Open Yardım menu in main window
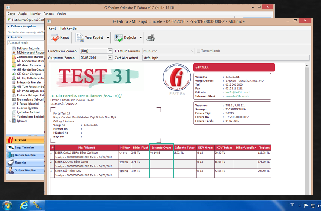This screenshot has height=211, width=321. click(62, 14)
